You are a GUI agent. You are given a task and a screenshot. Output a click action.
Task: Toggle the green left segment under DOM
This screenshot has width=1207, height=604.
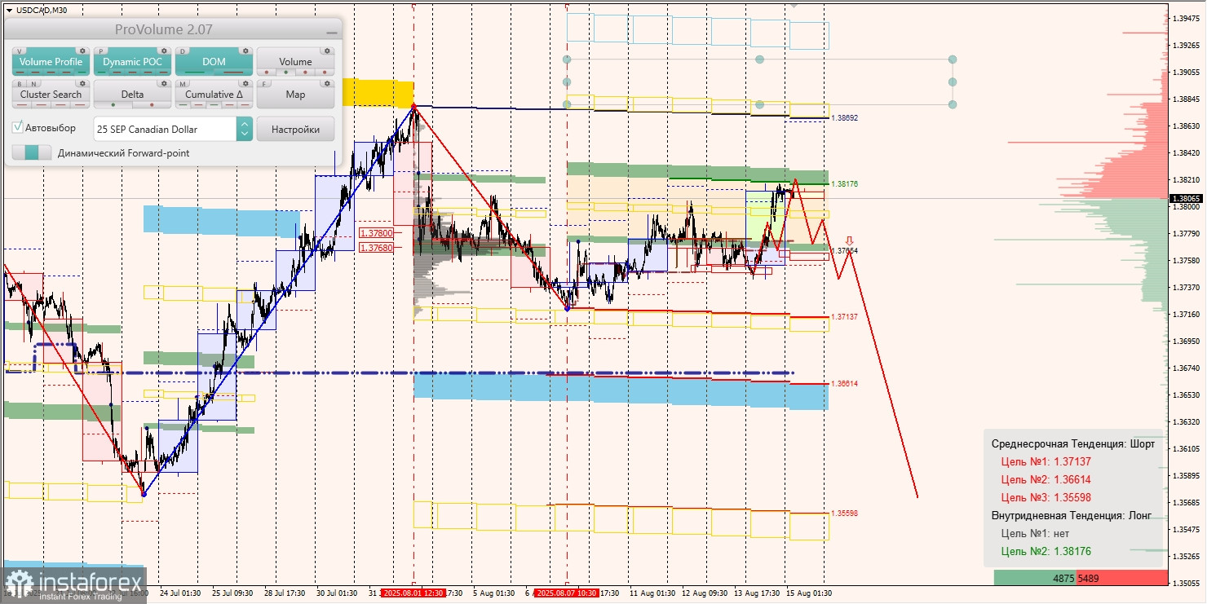(195, 72)
